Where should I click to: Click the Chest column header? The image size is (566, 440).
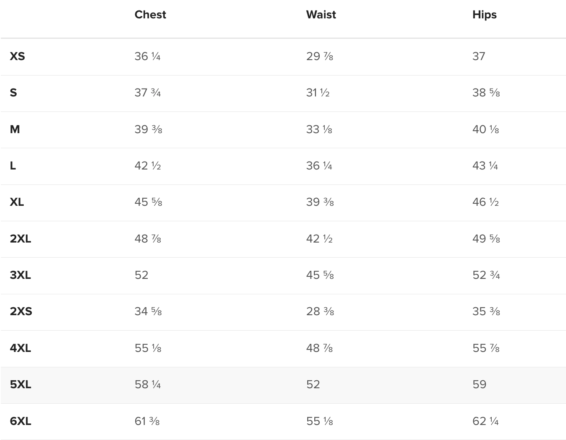(150, 15)
